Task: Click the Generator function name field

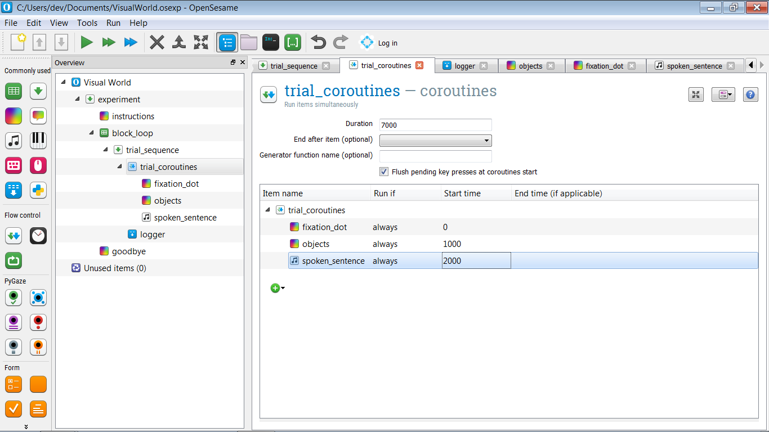Action: click(436, 156)
